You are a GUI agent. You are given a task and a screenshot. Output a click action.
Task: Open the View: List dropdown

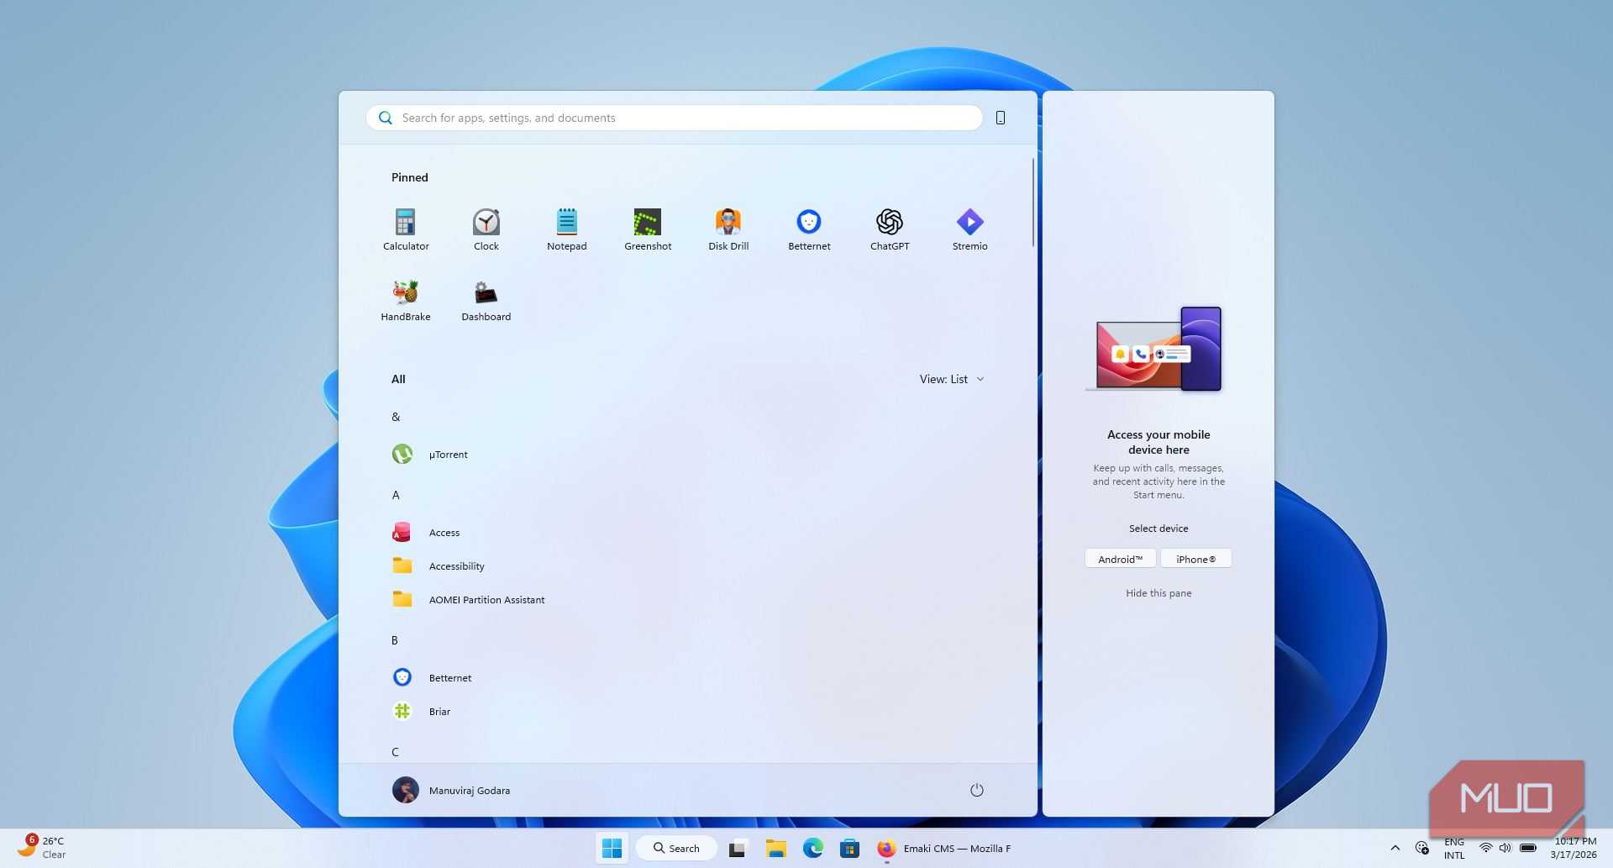952,379
